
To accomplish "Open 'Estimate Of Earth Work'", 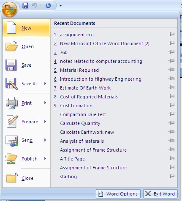I will tap(85, 88).
